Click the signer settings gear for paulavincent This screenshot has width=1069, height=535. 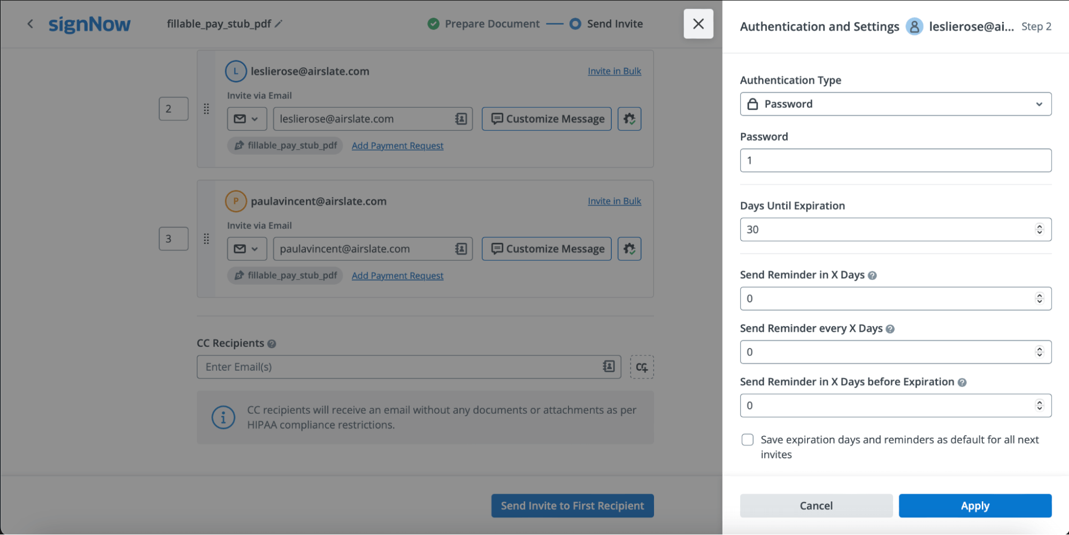pos(629,248)
